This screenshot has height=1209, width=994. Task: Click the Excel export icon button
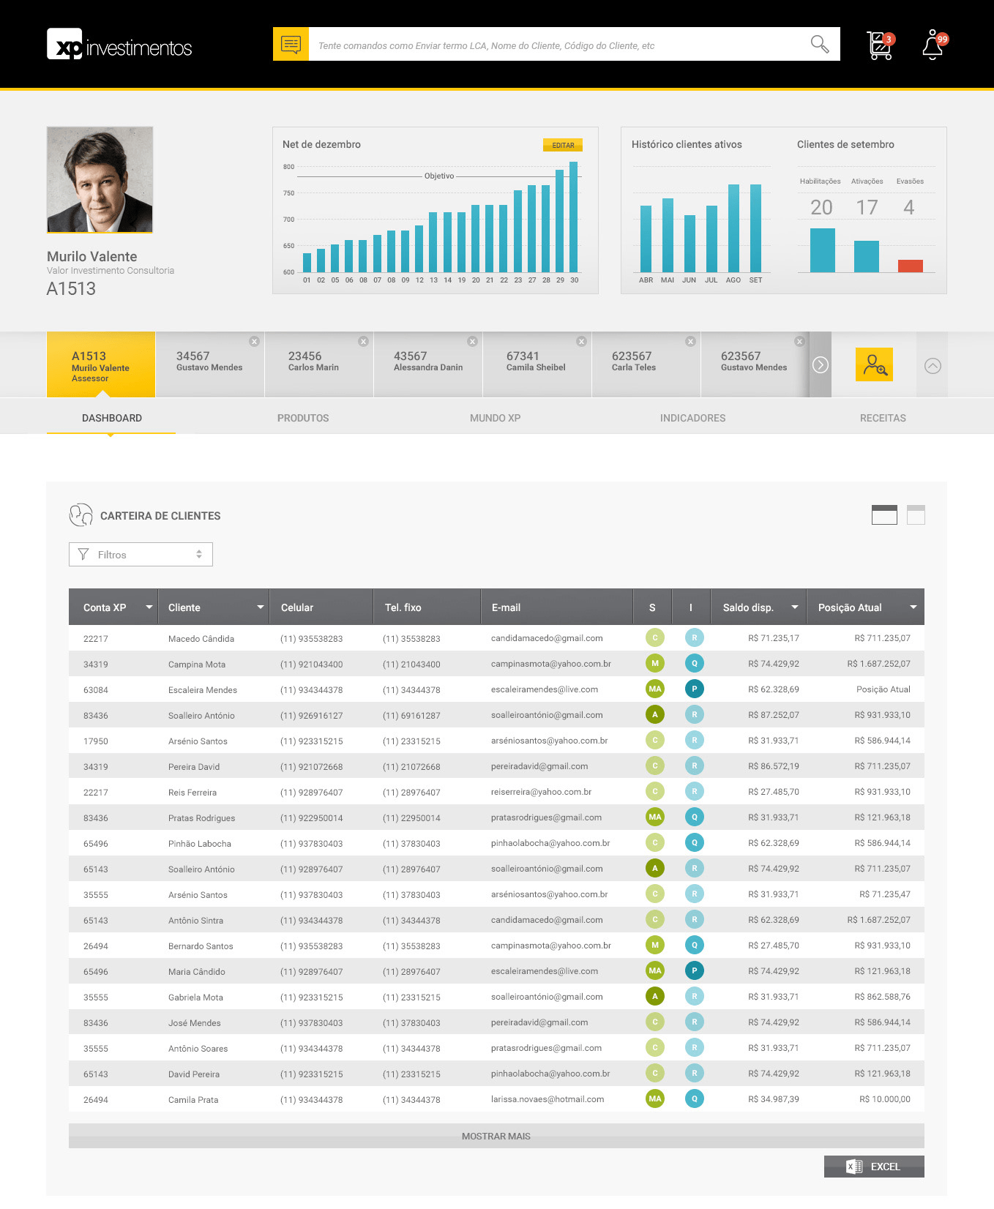[x=874, y=1167]
